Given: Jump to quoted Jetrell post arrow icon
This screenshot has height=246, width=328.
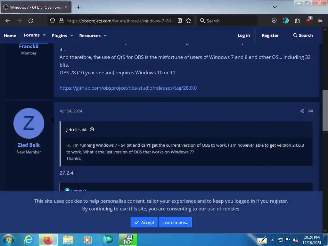Looking at the screenshot, I should click(92, 129).
